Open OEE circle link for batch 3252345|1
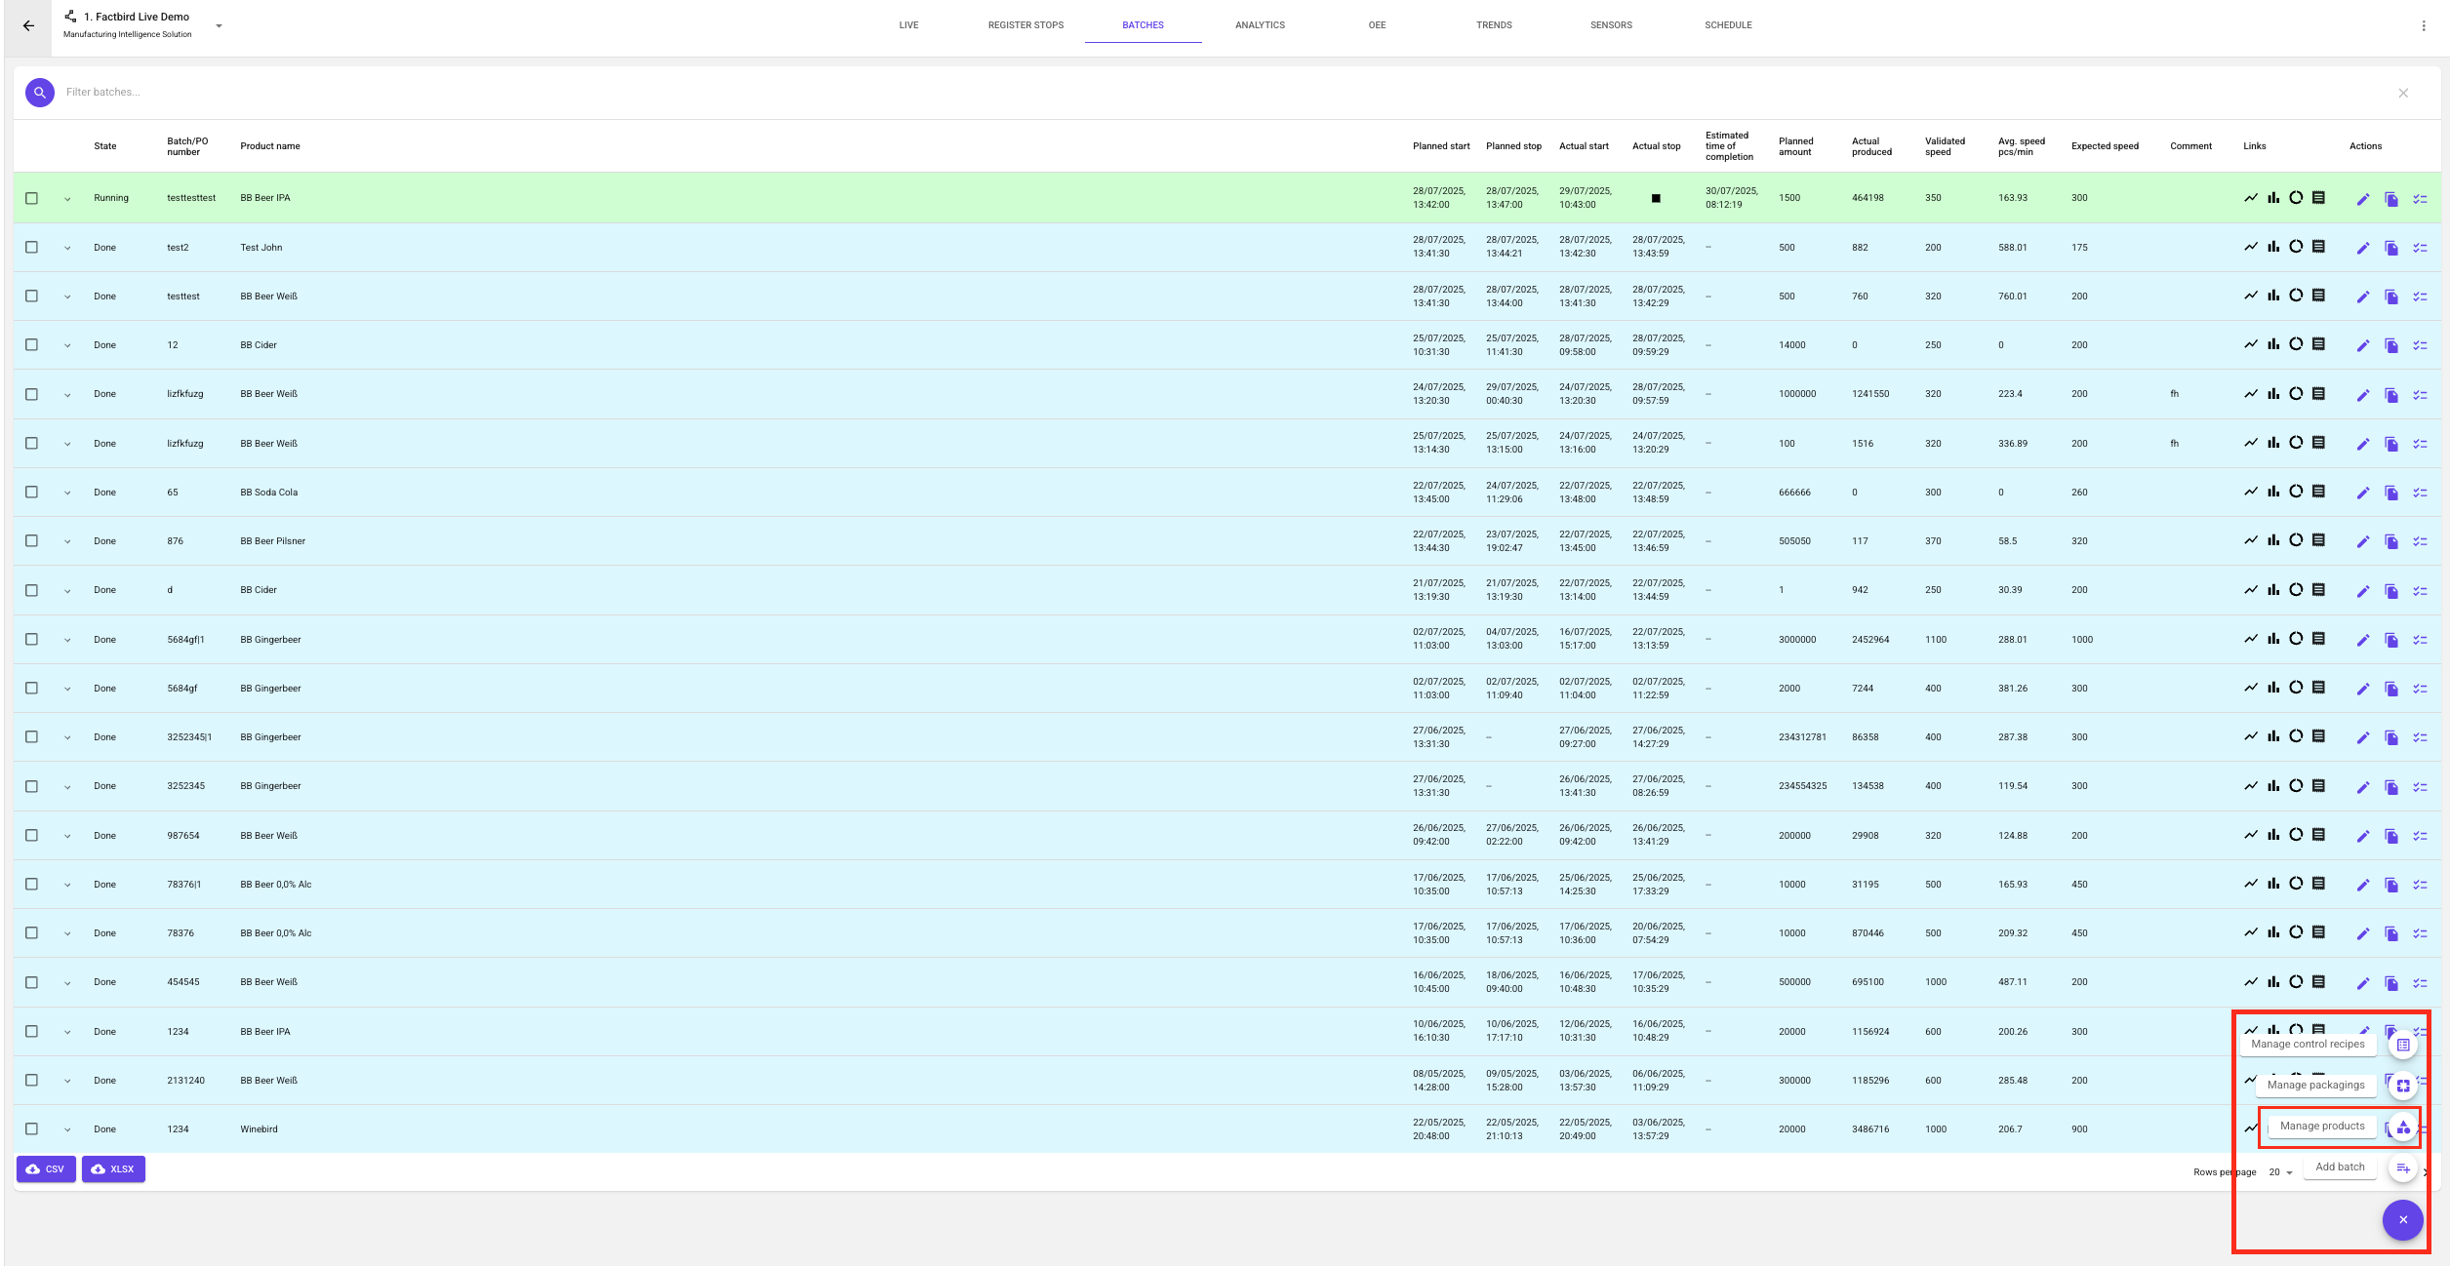Viewport: 2450px width, 1266px height. click(2296, 736)
